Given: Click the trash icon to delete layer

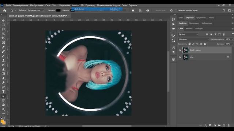Looking at the screenshot, I should [x=229, y=126].
